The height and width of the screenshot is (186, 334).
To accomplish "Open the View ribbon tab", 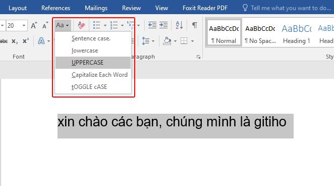I will [161, 8].
